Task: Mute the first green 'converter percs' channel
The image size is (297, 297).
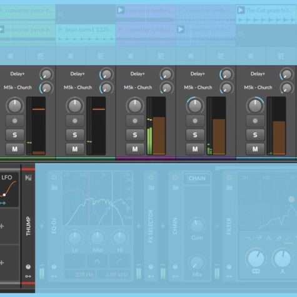Action: pyautogui.click(x=15, y=149)
